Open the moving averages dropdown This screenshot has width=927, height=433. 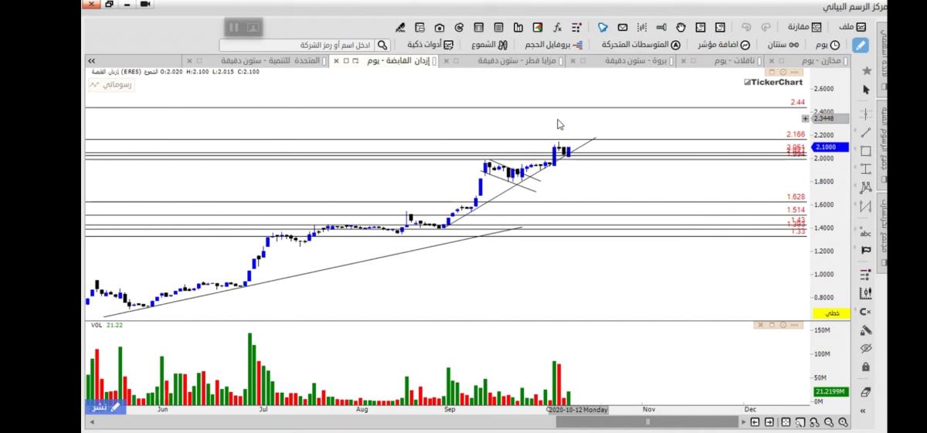pyautogui.click(x=640, y=45)
